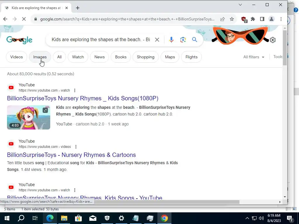Close the Kids are exploring tab
This screenshot has width=299, height=224.
[66, 8]
